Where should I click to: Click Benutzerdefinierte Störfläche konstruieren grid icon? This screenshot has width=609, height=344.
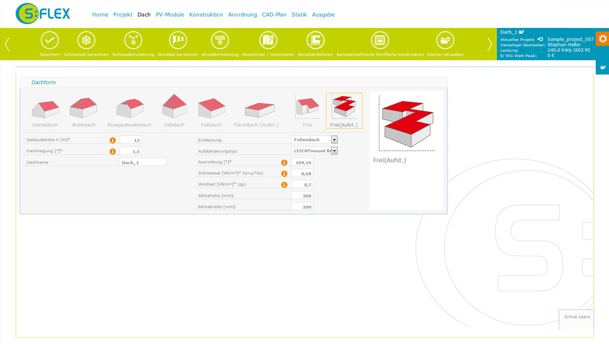(380, 40)
